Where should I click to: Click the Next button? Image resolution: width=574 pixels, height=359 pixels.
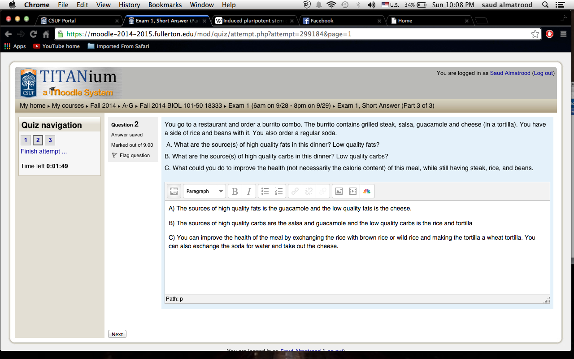click(117, 334)
